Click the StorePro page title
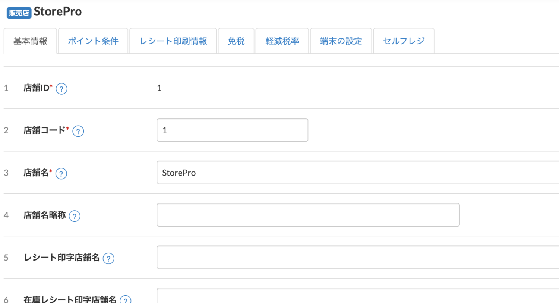The height and width of the screenshot is (303, 559). click(58, 12)
